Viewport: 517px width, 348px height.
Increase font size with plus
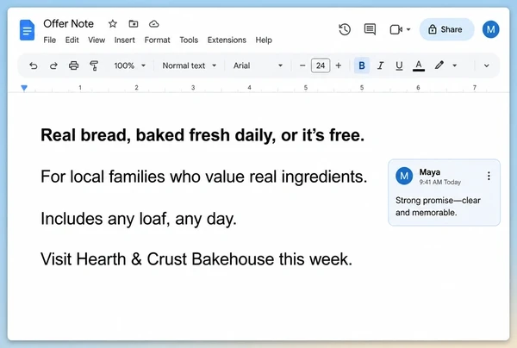(x=339, y=65)
